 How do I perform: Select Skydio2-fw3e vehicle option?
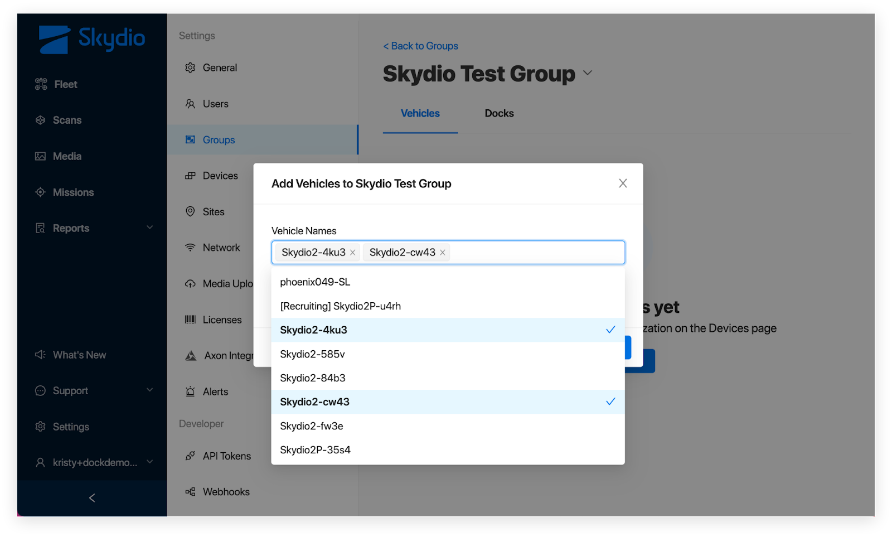coord(448,426)
